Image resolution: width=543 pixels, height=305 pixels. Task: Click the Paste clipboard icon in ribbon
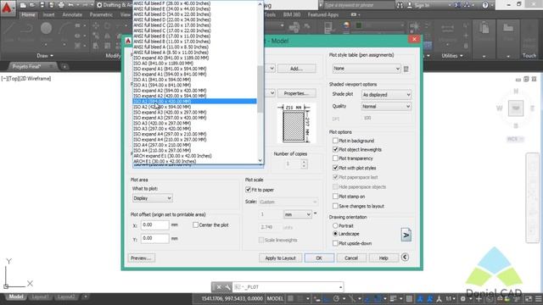[484, 29]
